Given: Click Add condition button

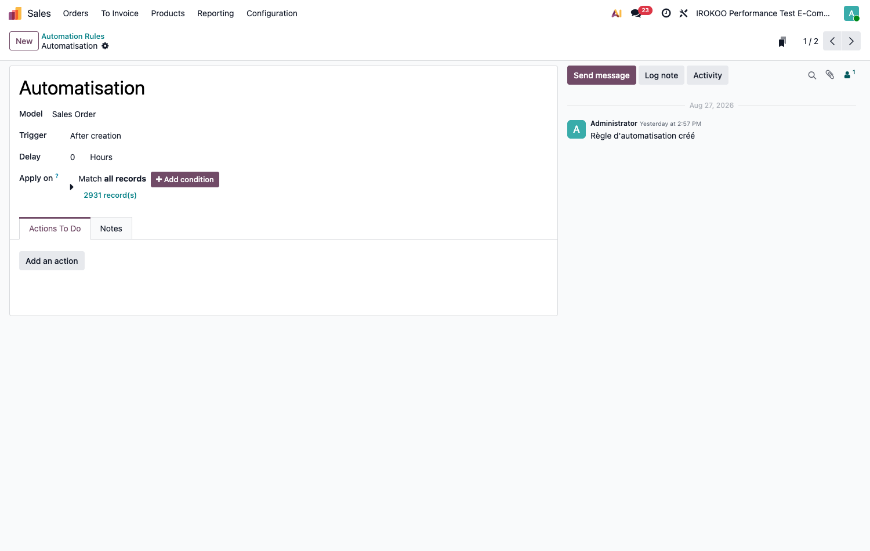Looking at the screenshot, I should coord(185,179).
